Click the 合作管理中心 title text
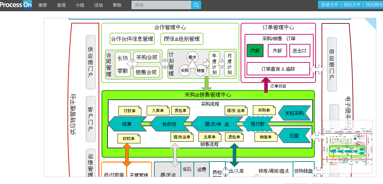Viewport: 383px width, 184px height. click(170, 27)
